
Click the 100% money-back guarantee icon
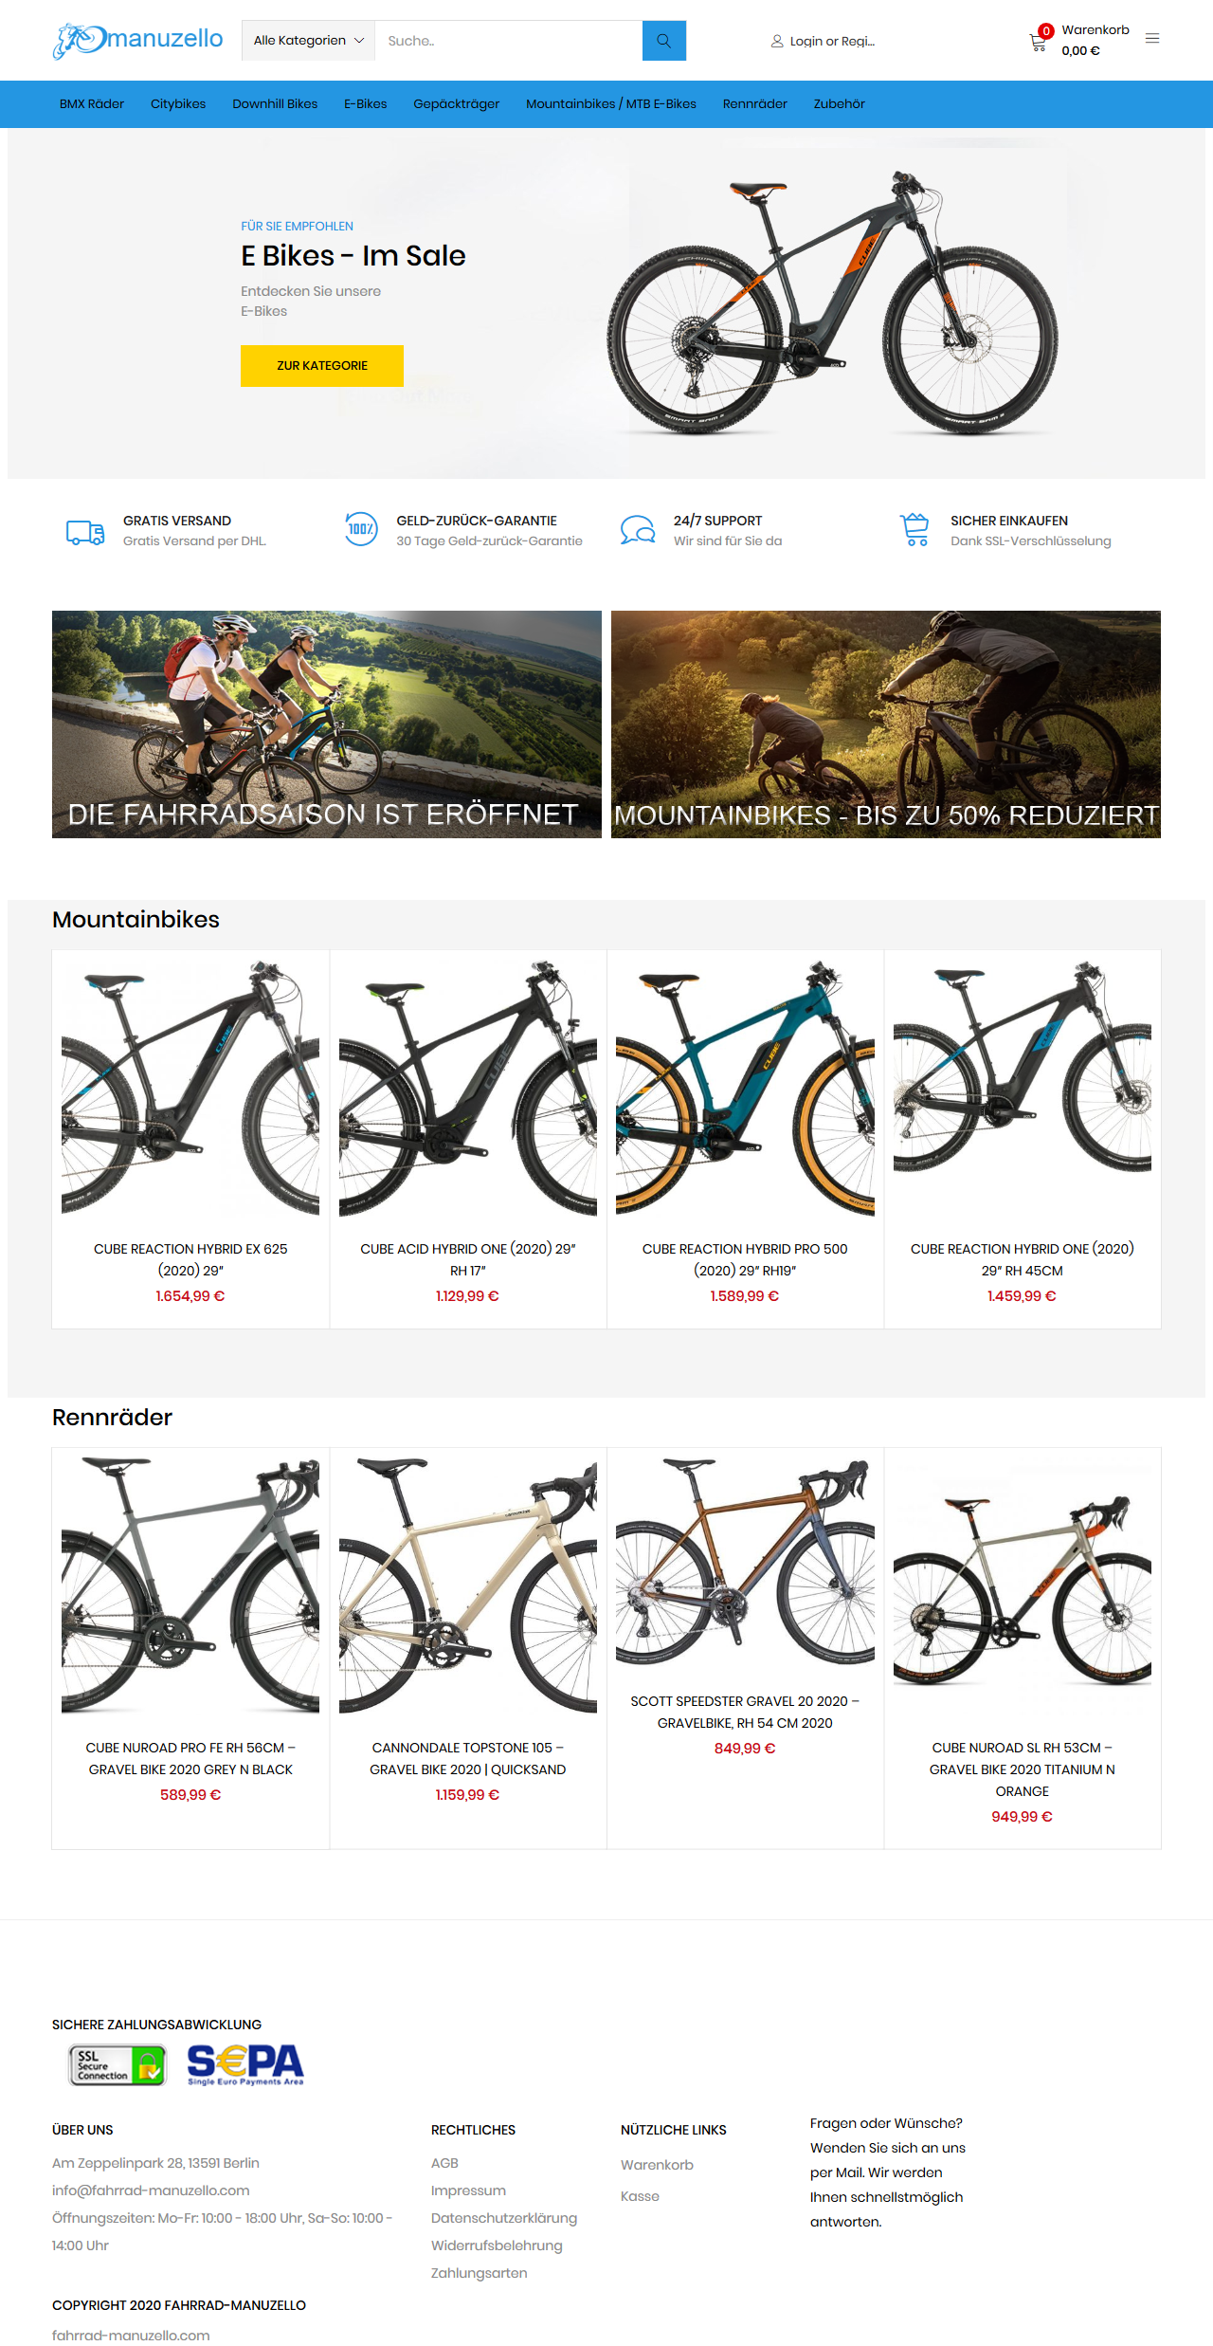coord(360,529)
